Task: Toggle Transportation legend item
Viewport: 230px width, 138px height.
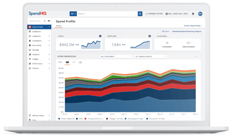Action: 94,119
